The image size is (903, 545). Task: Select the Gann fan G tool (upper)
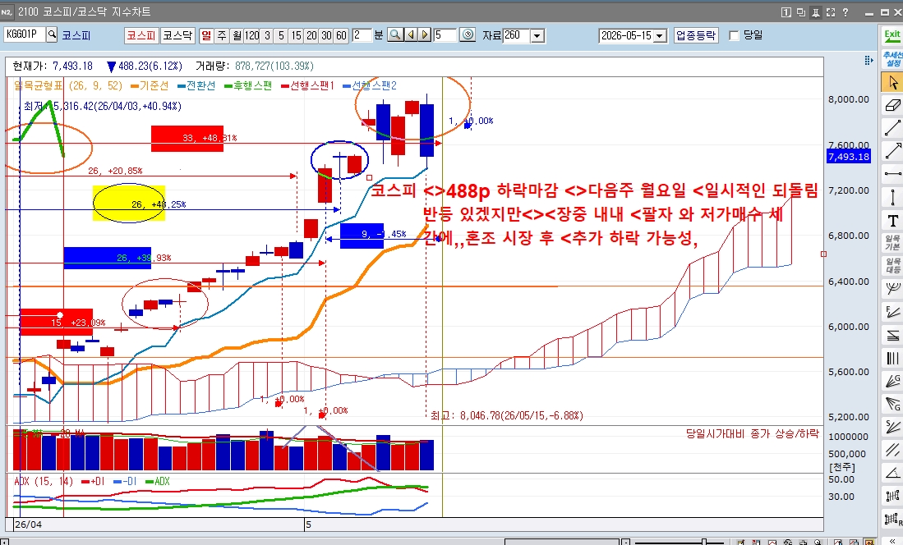(x=892, y=381)
